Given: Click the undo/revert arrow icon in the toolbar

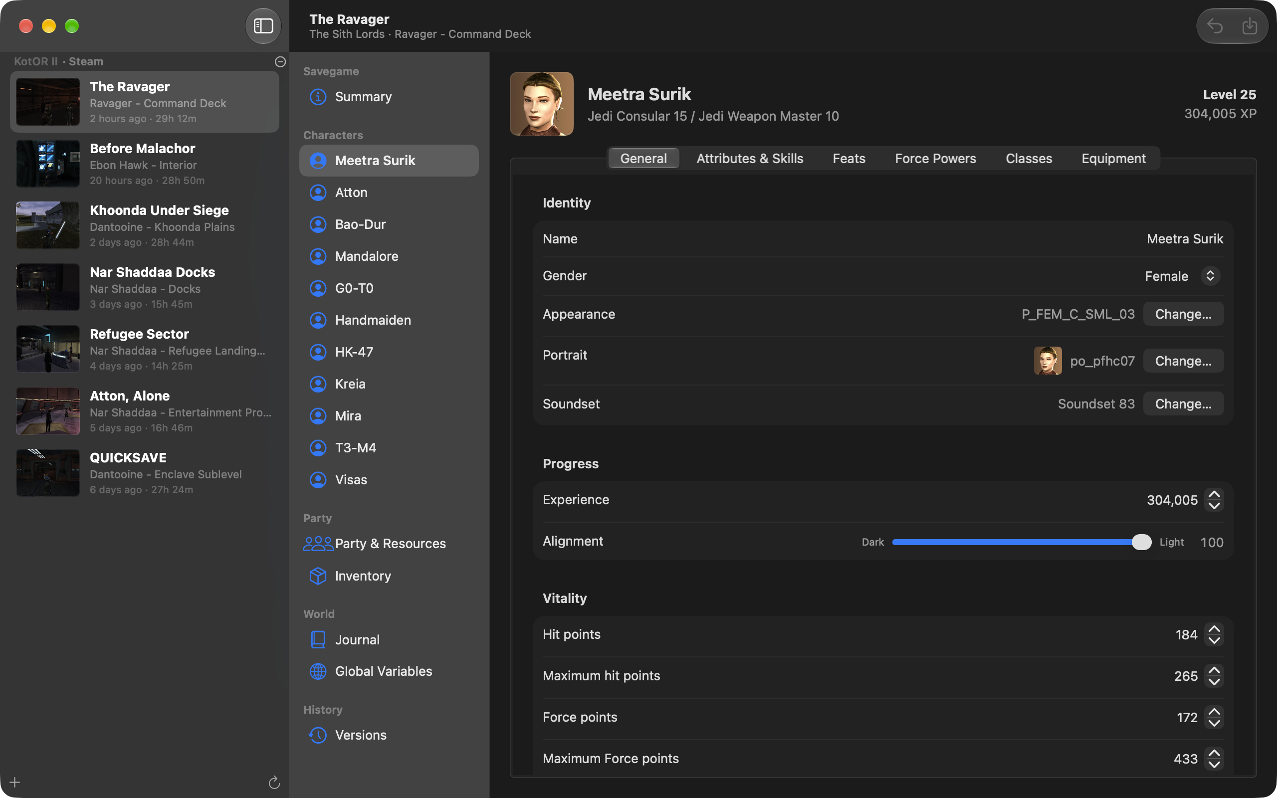Looking at the screenshot, I should 1215,26.
